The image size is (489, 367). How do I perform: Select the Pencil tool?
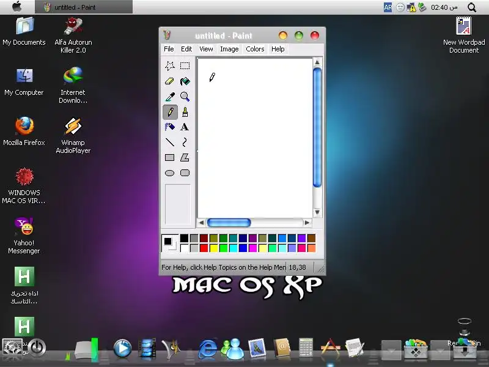[x=170, y=112]
